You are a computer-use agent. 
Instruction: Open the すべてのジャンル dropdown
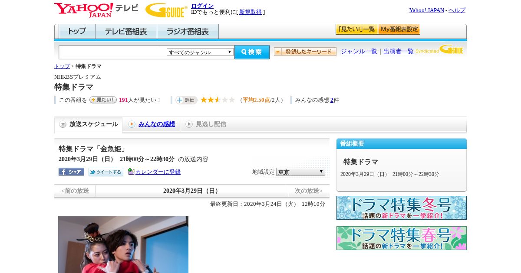tap(200, 52)
